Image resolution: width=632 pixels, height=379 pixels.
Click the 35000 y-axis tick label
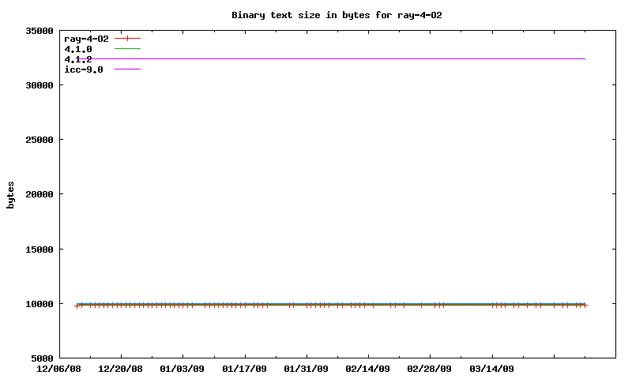39,31
